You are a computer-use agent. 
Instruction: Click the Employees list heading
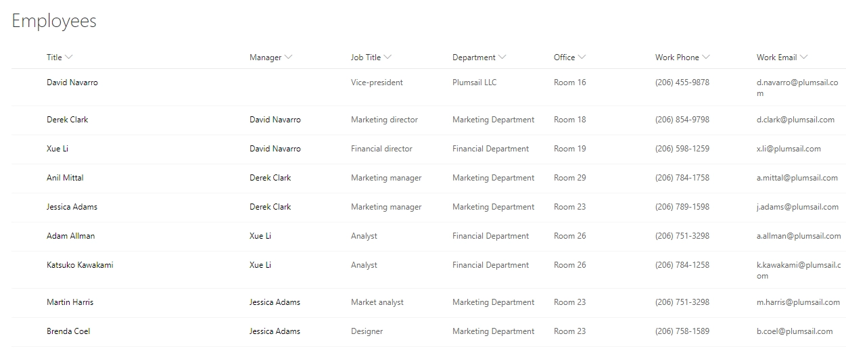(x=54, y=21)
